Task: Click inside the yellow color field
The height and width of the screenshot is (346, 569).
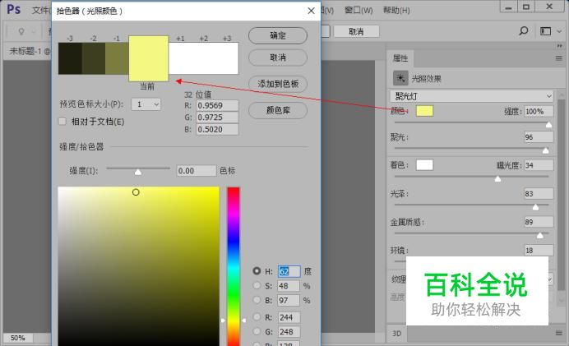Action: [x=139, y=266]
